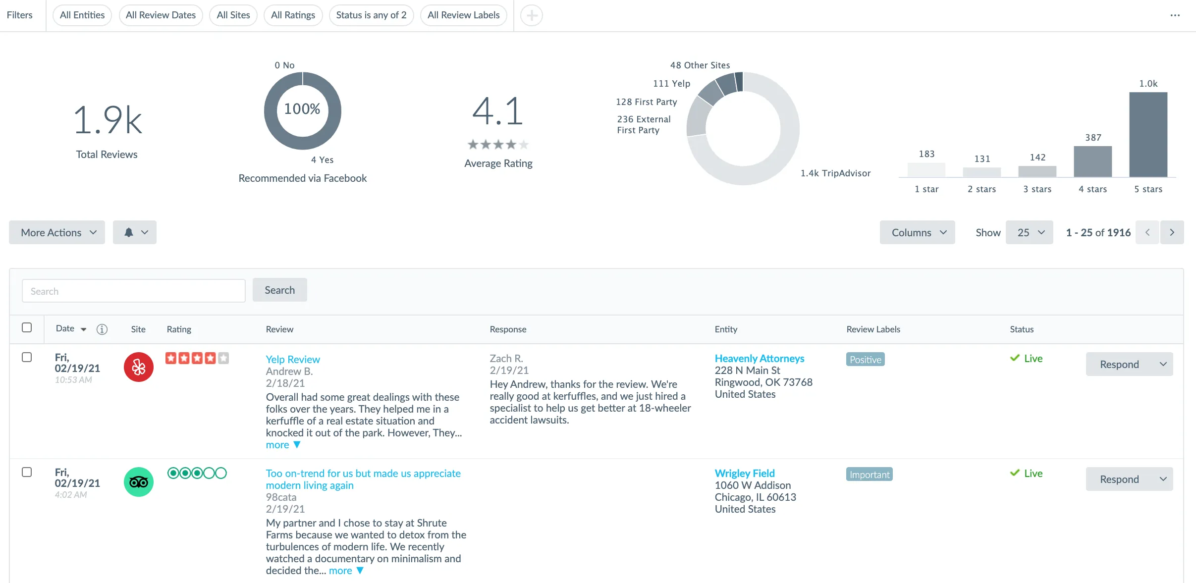Open the More Actions dropdown

click(57, 232)
